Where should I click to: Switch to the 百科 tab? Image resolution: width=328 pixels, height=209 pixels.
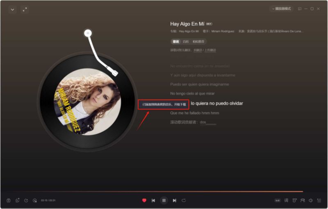tap(186, 42)
